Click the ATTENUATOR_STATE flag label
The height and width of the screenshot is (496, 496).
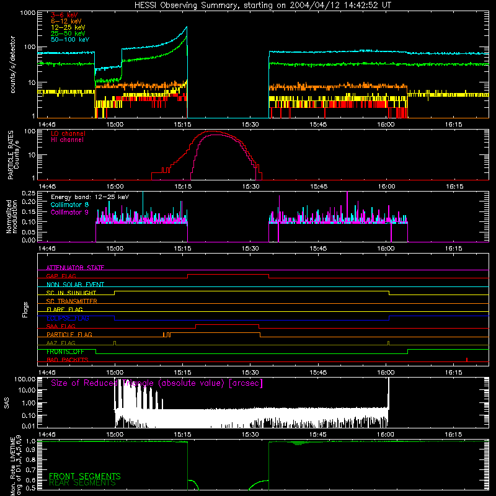pyautogui.click(x=75, y=268)
